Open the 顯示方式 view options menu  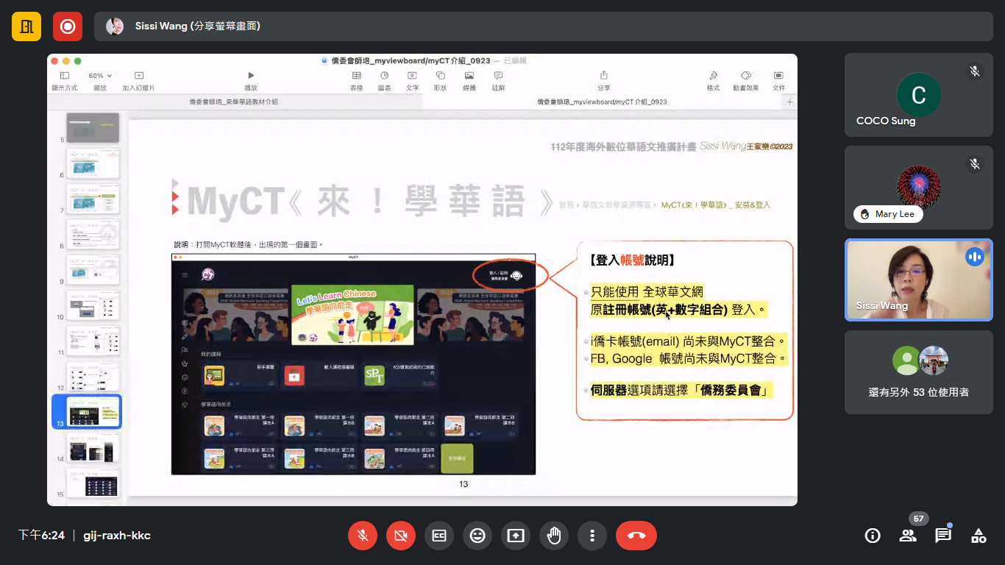[x=64, y=79]
